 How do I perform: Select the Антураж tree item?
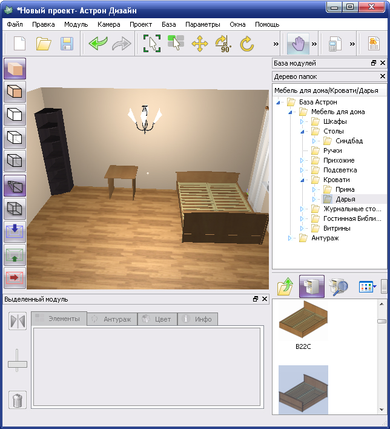point(325,238)
